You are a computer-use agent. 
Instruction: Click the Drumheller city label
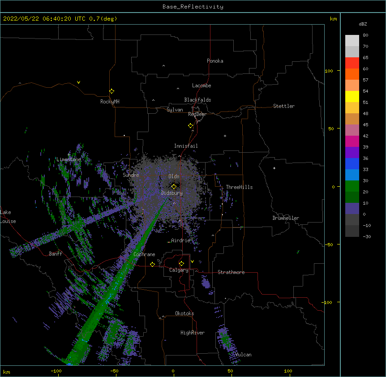(x=286, y=218)
